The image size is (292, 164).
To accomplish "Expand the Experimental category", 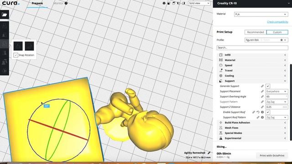I will [x=252, y=138].
